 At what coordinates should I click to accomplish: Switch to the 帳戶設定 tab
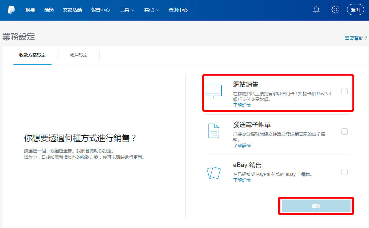pos(78,55)
